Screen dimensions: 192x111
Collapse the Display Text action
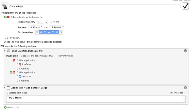click(5, 88)
